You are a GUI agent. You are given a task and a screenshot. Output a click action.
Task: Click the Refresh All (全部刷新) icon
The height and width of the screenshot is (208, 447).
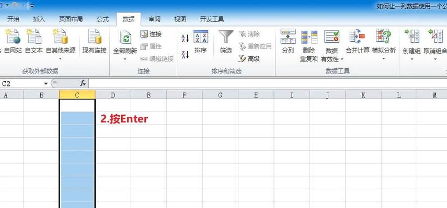pos(125,38)
